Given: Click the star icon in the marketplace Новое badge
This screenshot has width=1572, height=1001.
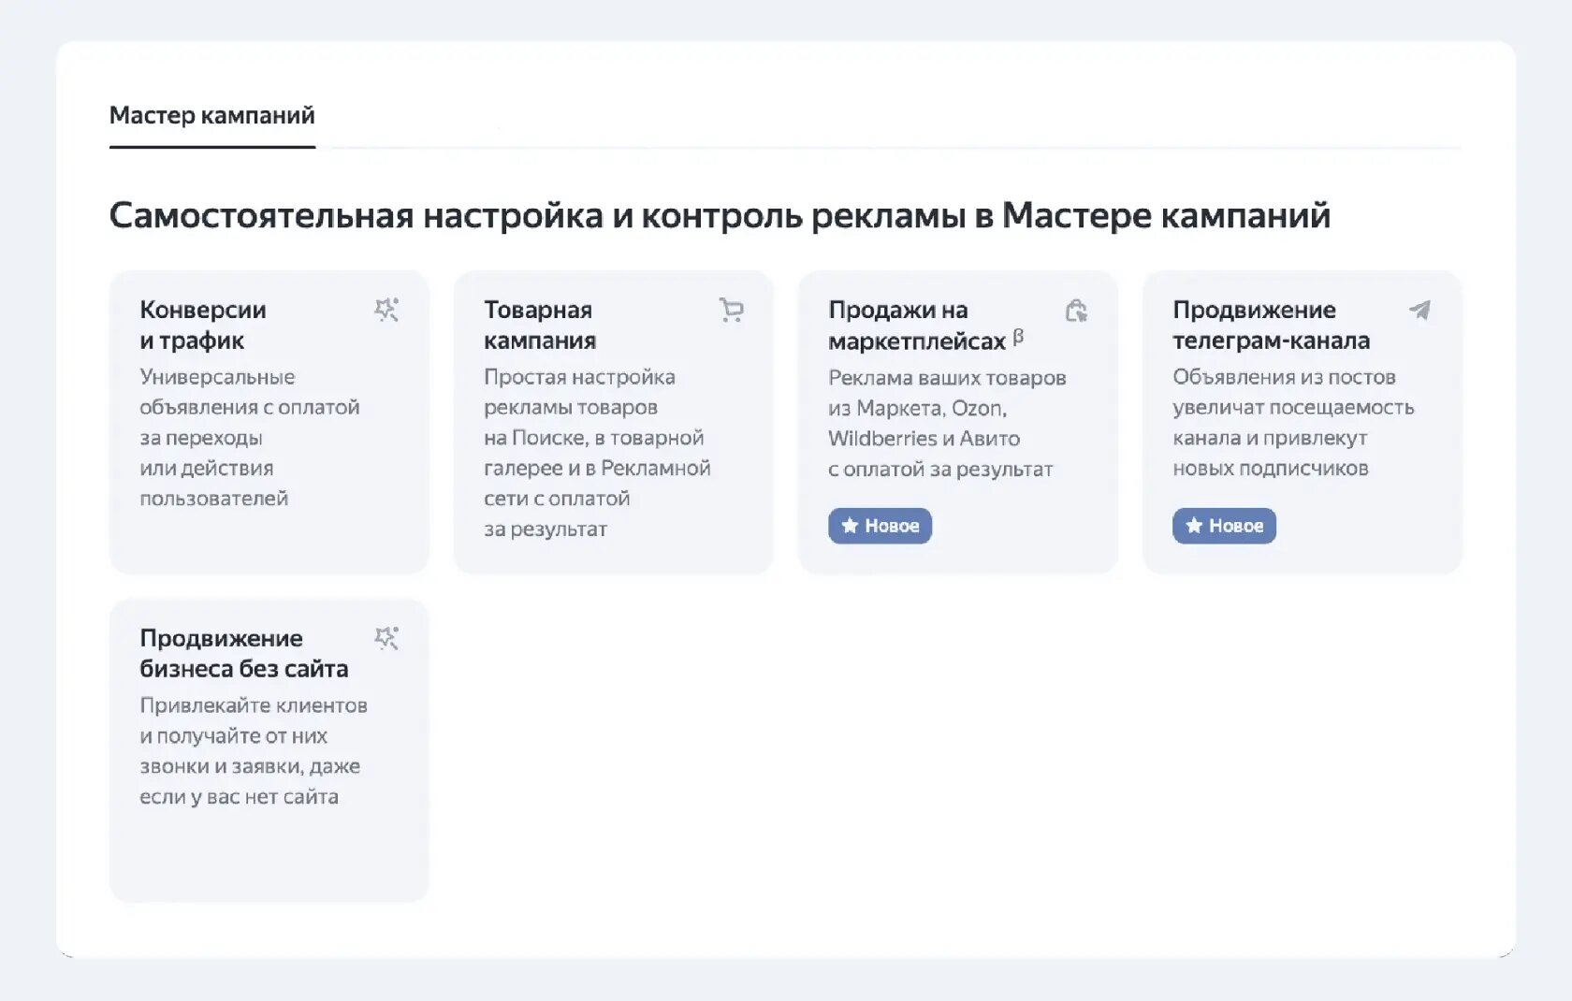Looking at the screenshot, I should tap(850, 526).
